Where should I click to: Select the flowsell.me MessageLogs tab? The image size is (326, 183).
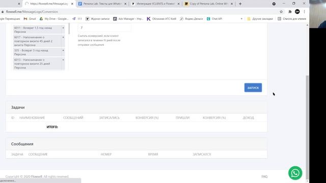click(49, 4)
